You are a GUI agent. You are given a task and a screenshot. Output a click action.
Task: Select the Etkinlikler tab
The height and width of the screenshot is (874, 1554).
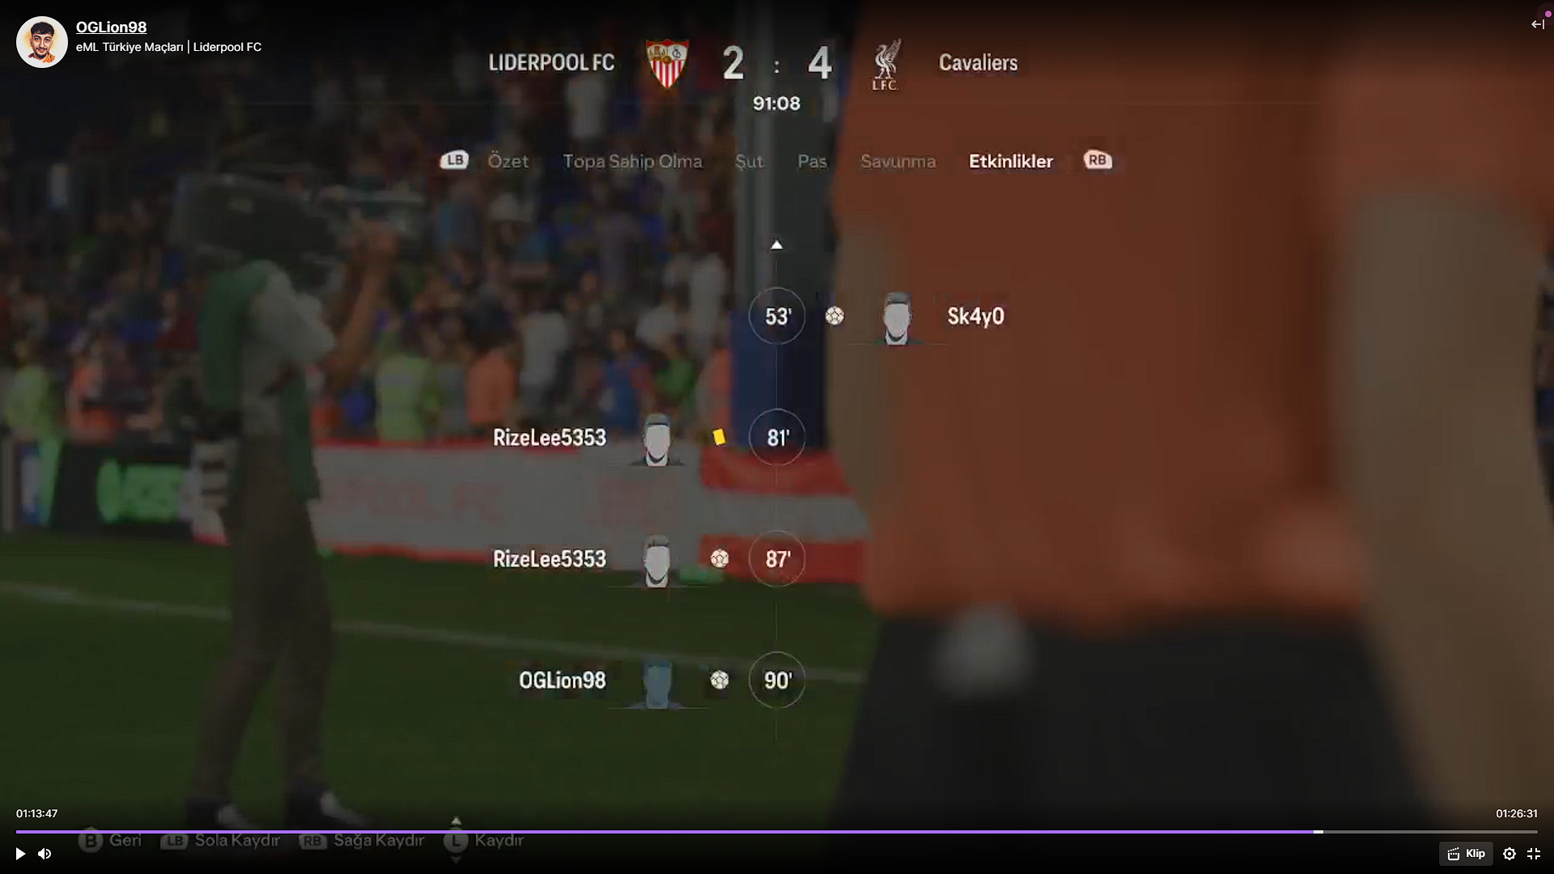(x=1011, y=161)
